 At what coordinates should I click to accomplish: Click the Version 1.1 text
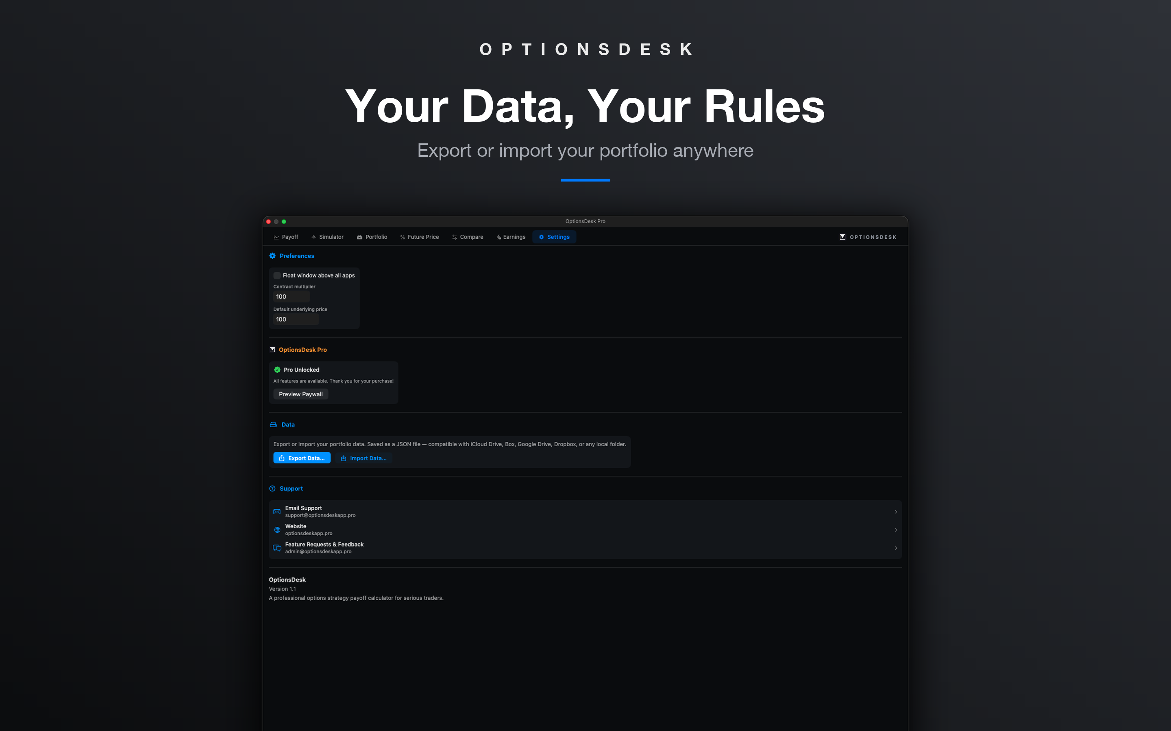[282, 589]
